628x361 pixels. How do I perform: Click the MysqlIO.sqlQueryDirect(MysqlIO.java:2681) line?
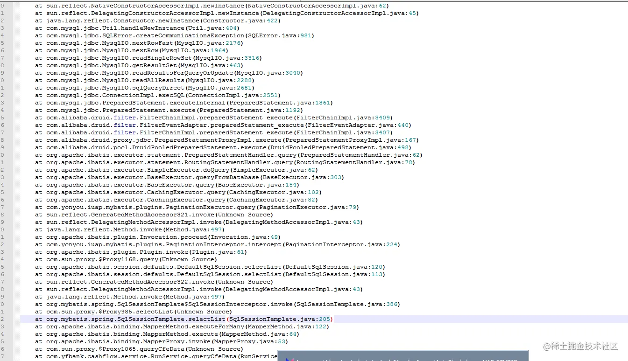pos(145,88)
